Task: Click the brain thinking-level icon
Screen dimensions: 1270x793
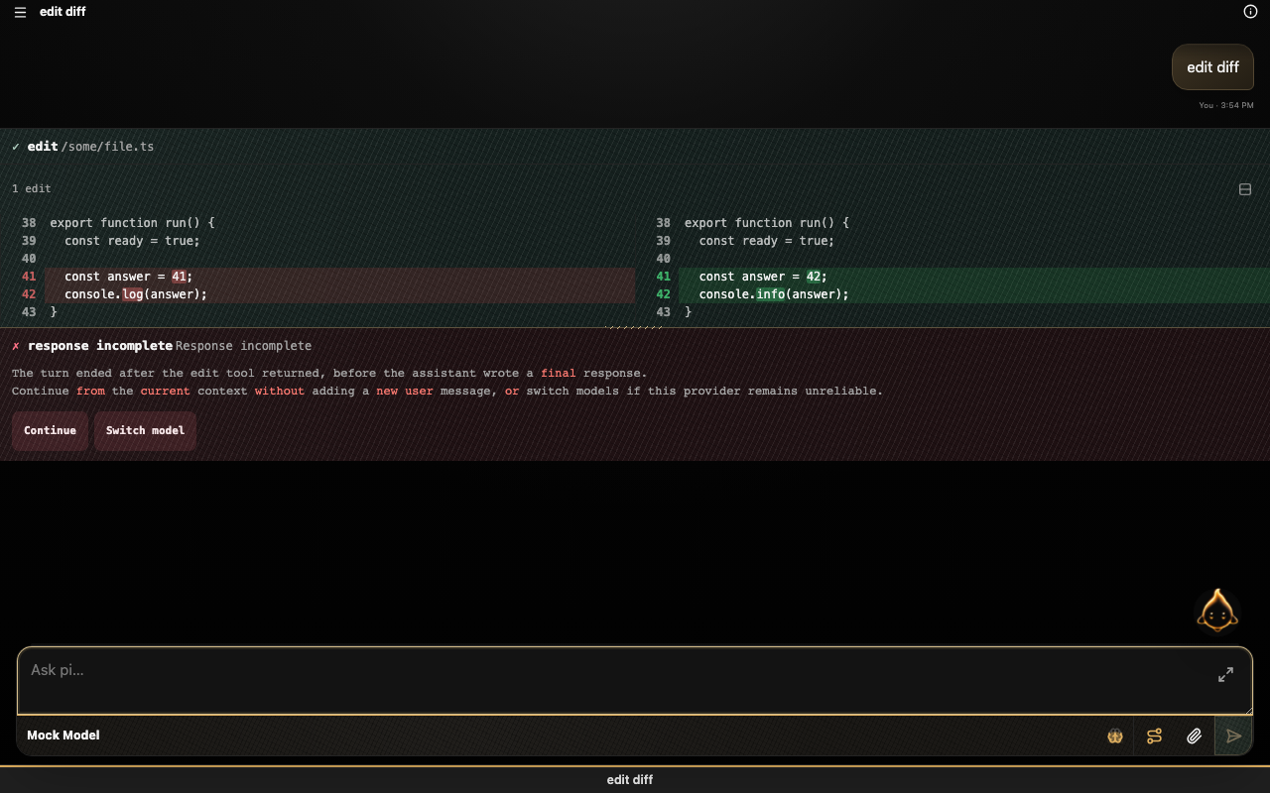Action: pos(1115,736)
